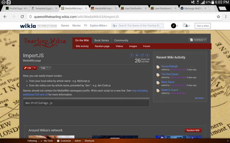Open Forum in the red submenu
This screenshot has width=230, height=143.
pos(147,46)
